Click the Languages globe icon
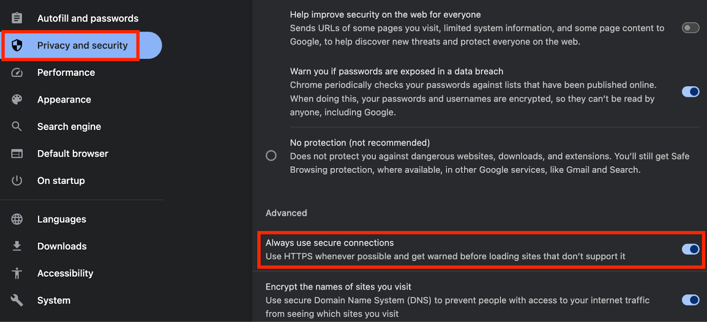This screenshot has width=707, height=322. [17, 219]
